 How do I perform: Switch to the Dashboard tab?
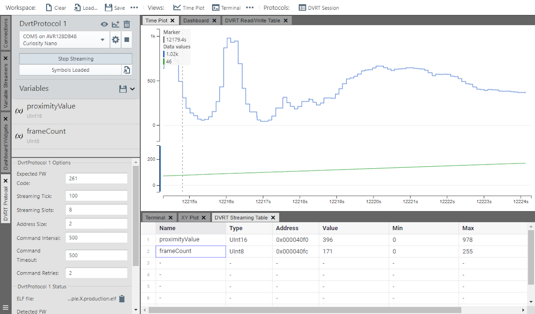click(x=196, y=20)
